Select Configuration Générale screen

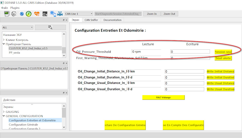[23, 125]
